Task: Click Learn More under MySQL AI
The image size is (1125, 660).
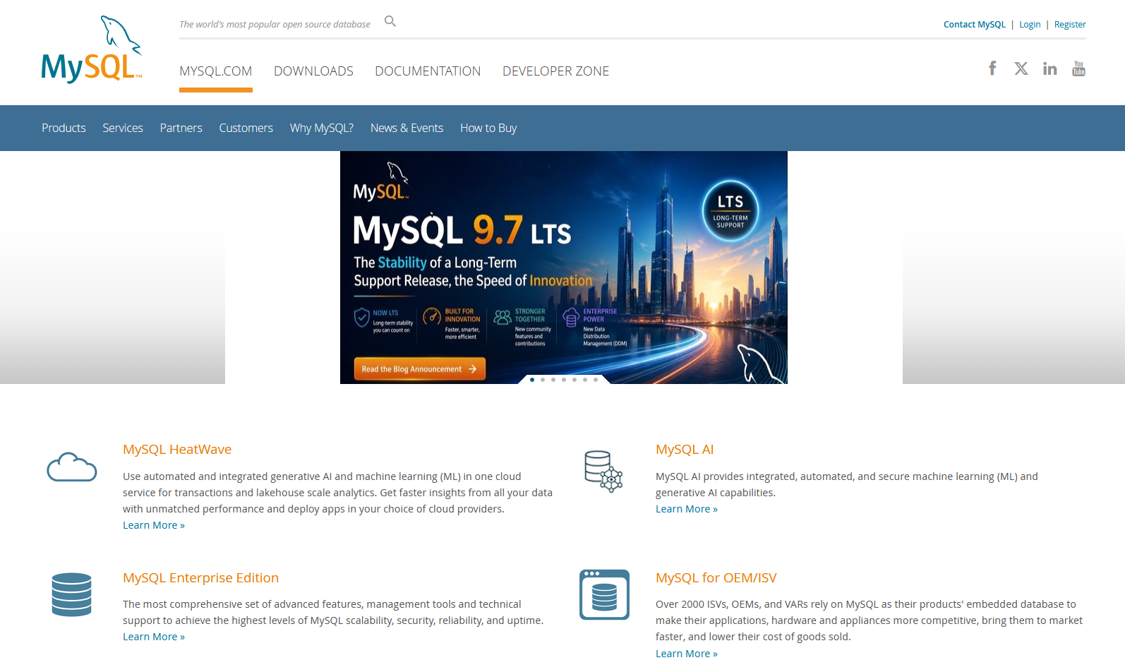Action: pos(687,509)
